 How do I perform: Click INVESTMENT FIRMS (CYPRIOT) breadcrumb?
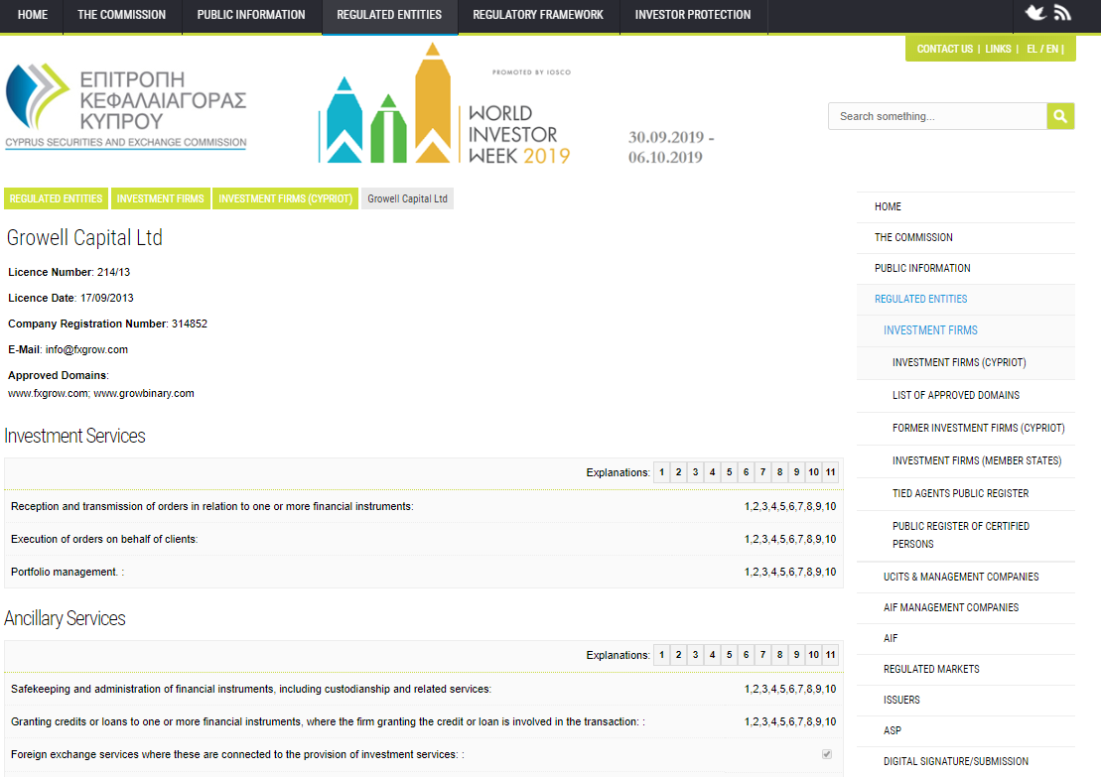pyautogui.click(x=285, y=198)
